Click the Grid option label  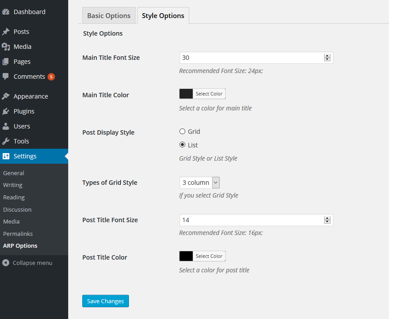(194, 132)
